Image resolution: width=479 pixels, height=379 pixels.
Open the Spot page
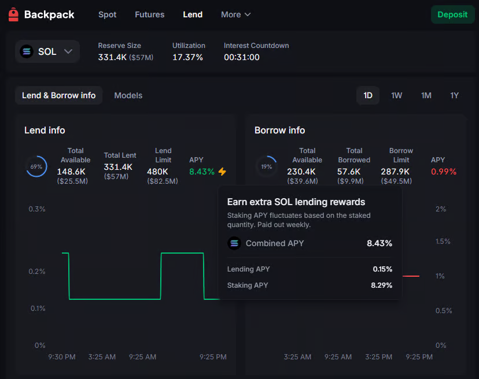pos(108,14)
